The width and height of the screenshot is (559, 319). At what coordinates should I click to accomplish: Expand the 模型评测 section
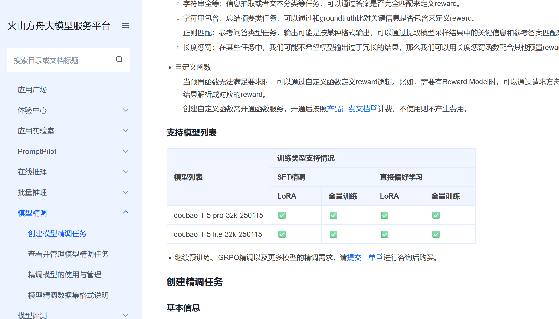coord(125,315)
